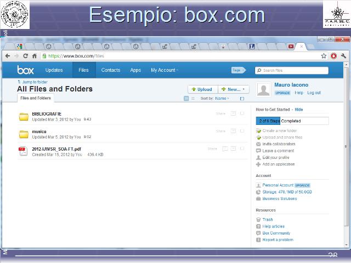Check the musica row checkbox
351x263 pixels.
pos(242,131)
